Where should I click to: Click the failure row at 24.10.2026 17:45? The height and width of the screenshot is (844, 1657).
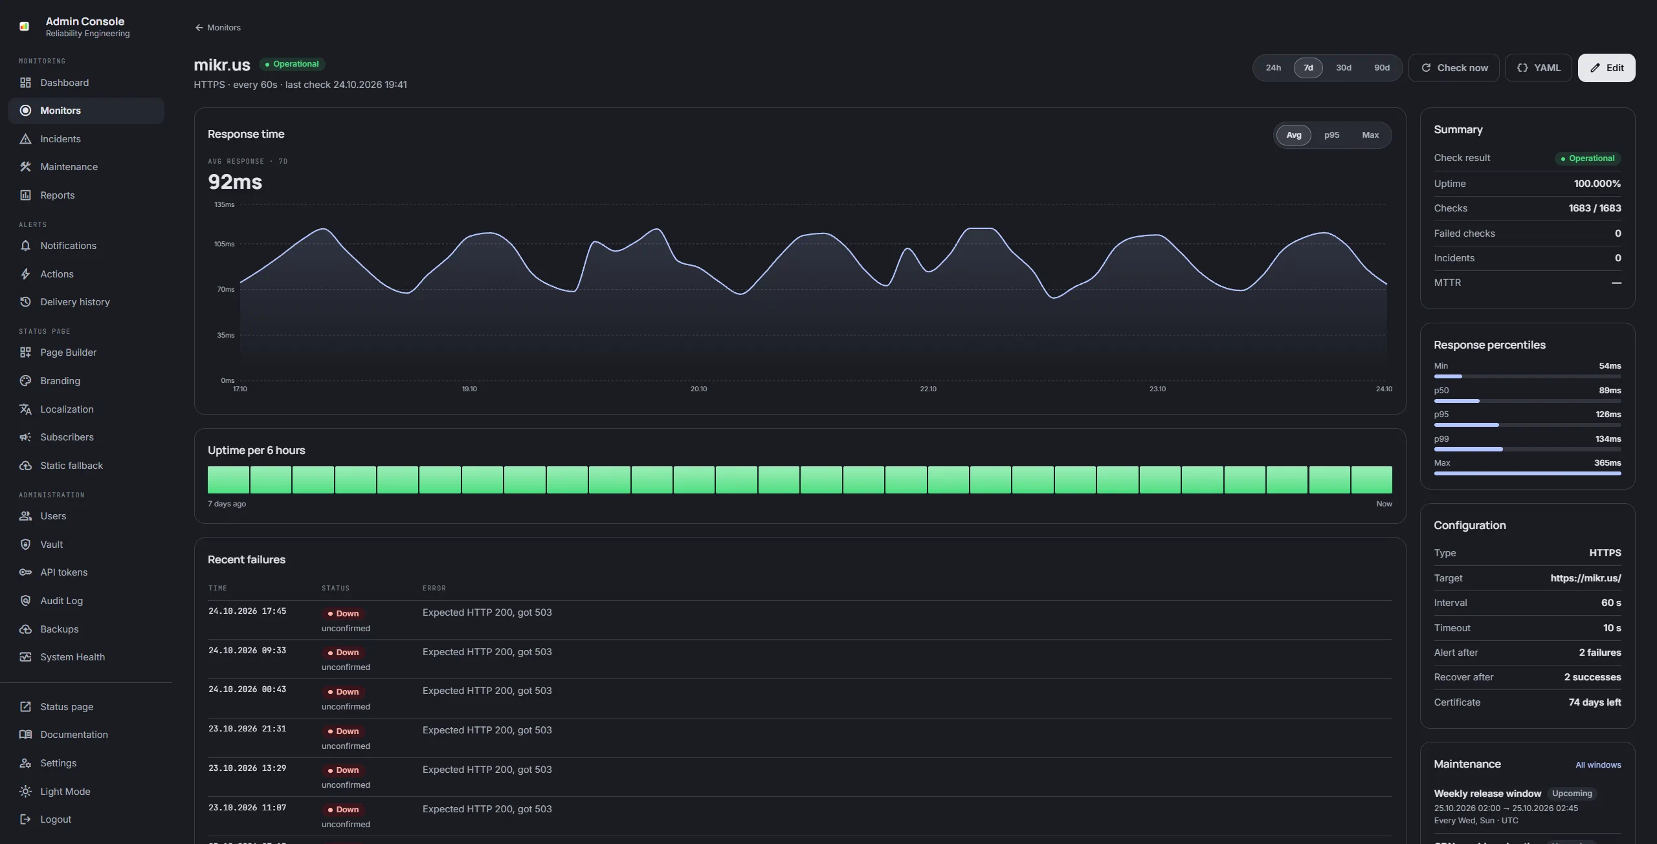(800, 620)
